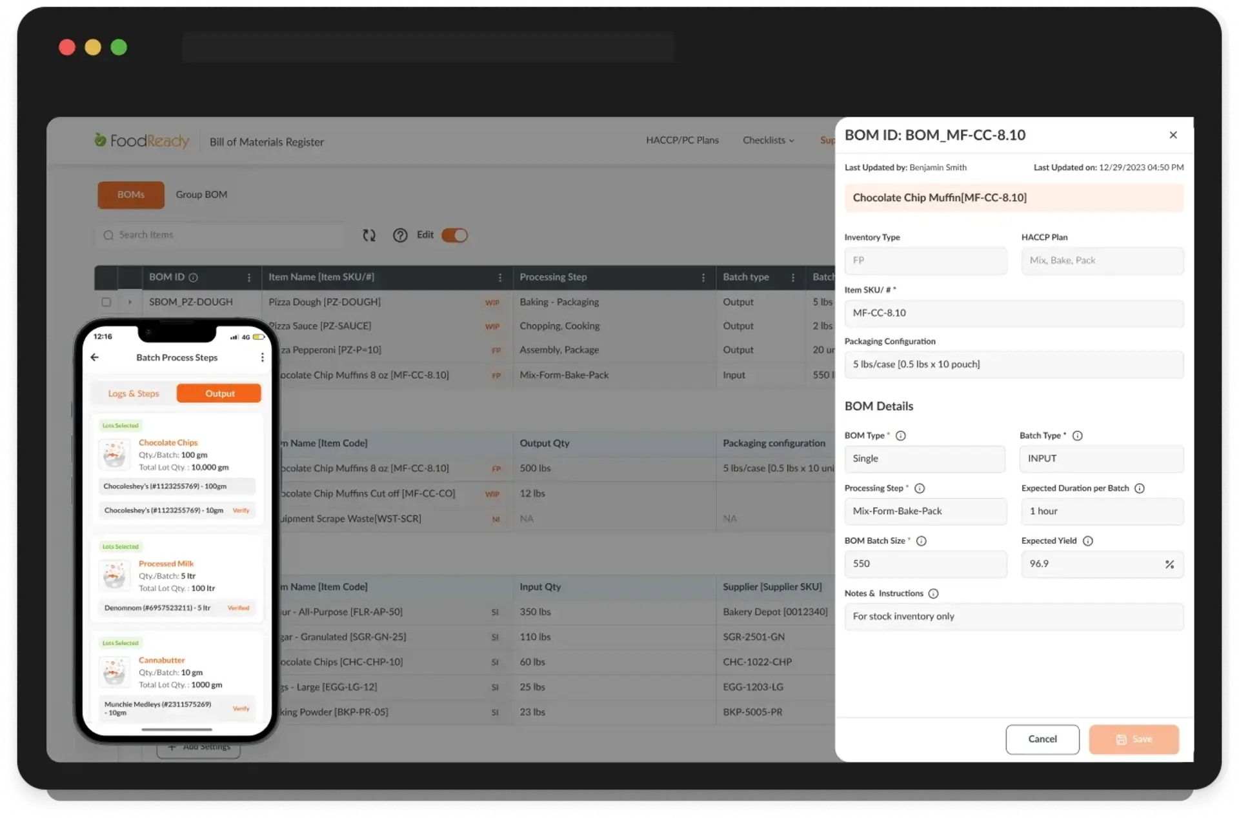Click the Cancel button in the dialog
Viewport: 1239px width, 818px height.
[x=1042, y=739]
